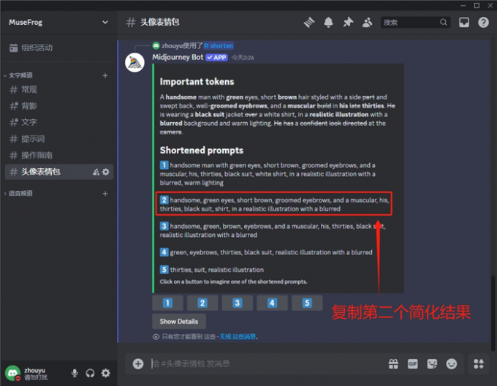Click the zhouyu user avatar at bottom
The image size is (497, 386).
[x=12, y=373]
